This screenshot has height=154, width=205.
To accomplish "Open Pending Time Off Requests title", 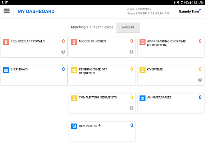I will tap(93, 71).
